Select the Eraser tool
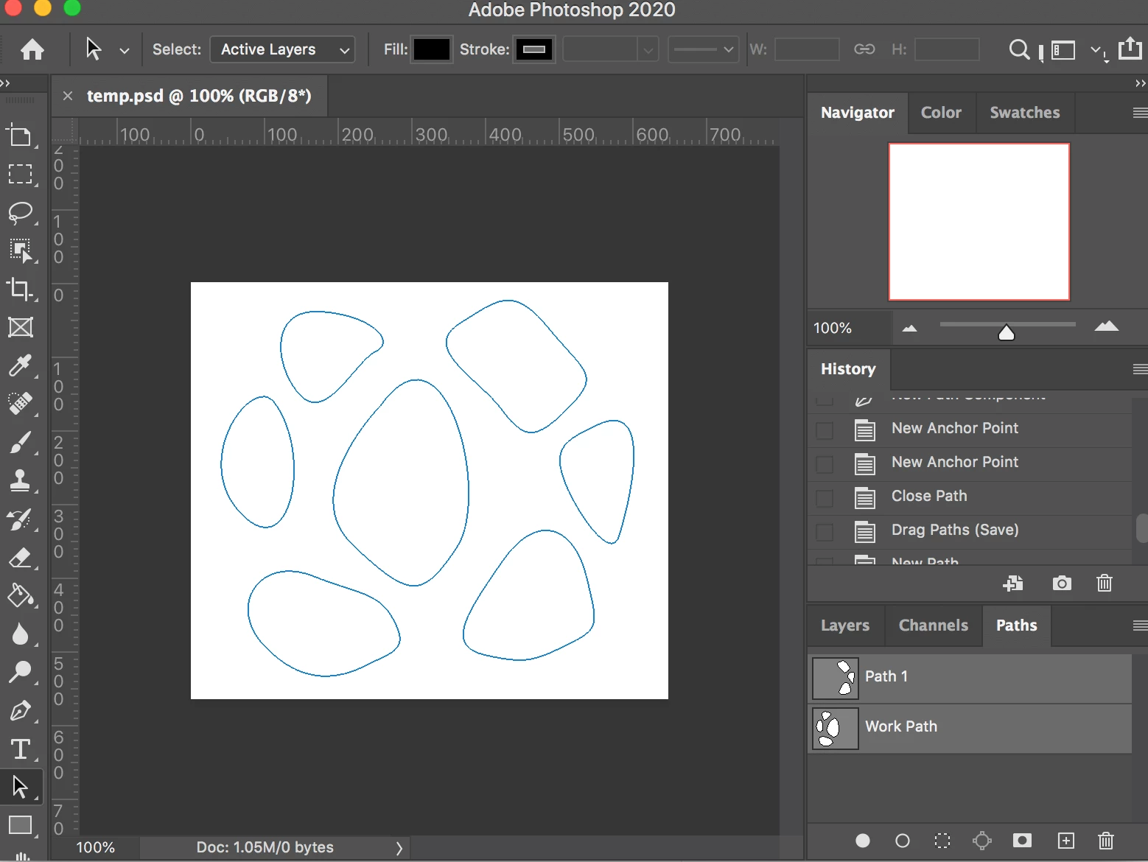The height and width of the screenshot is (862, 1148). coord(20,558)
